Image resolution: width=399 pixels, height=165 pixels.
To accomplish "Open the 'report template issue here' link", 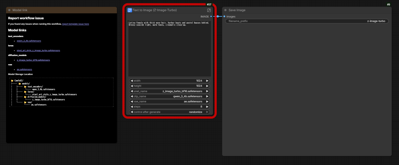I will [75, 24].
